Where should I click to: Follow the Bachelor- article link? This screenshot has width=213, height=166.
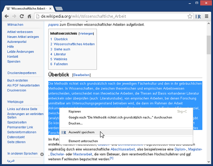coord(57,154)
